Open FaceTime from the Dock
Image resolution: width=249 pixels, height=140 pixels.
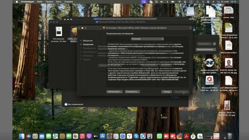(x=69, y=136)
